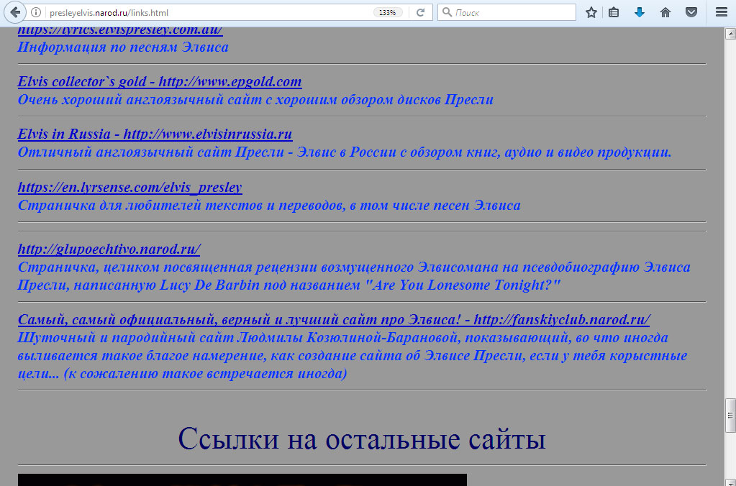
Task: Click the search magnifier icon
Action: click(447, 12)
